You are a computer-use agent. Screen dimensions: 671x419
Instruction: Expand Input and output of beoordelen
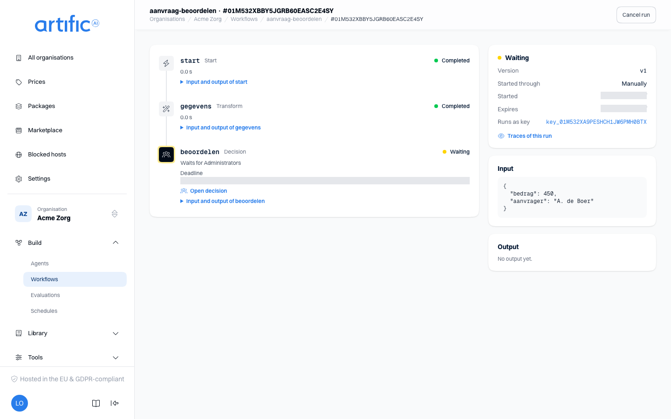pos(222,201)
